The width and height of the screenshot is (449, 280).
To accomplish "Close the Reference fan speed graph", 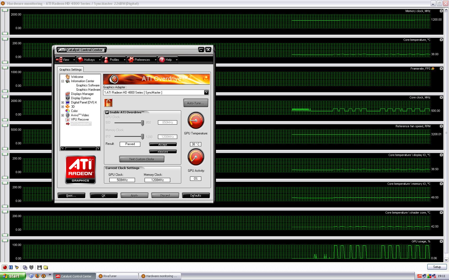I will [441, 126].
